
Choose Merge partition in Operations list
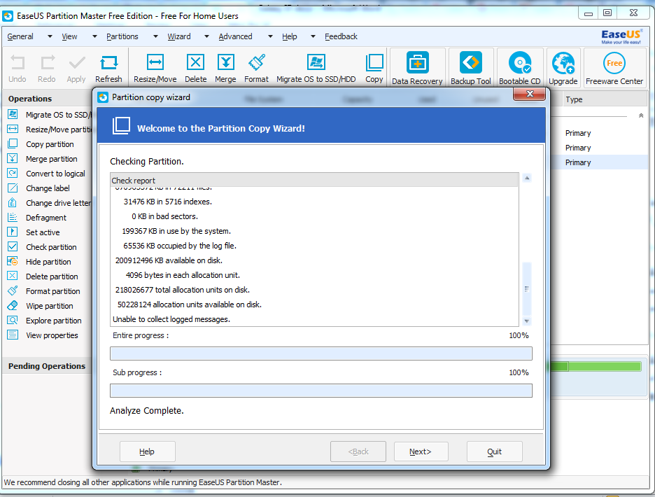(x=51, y=159)
